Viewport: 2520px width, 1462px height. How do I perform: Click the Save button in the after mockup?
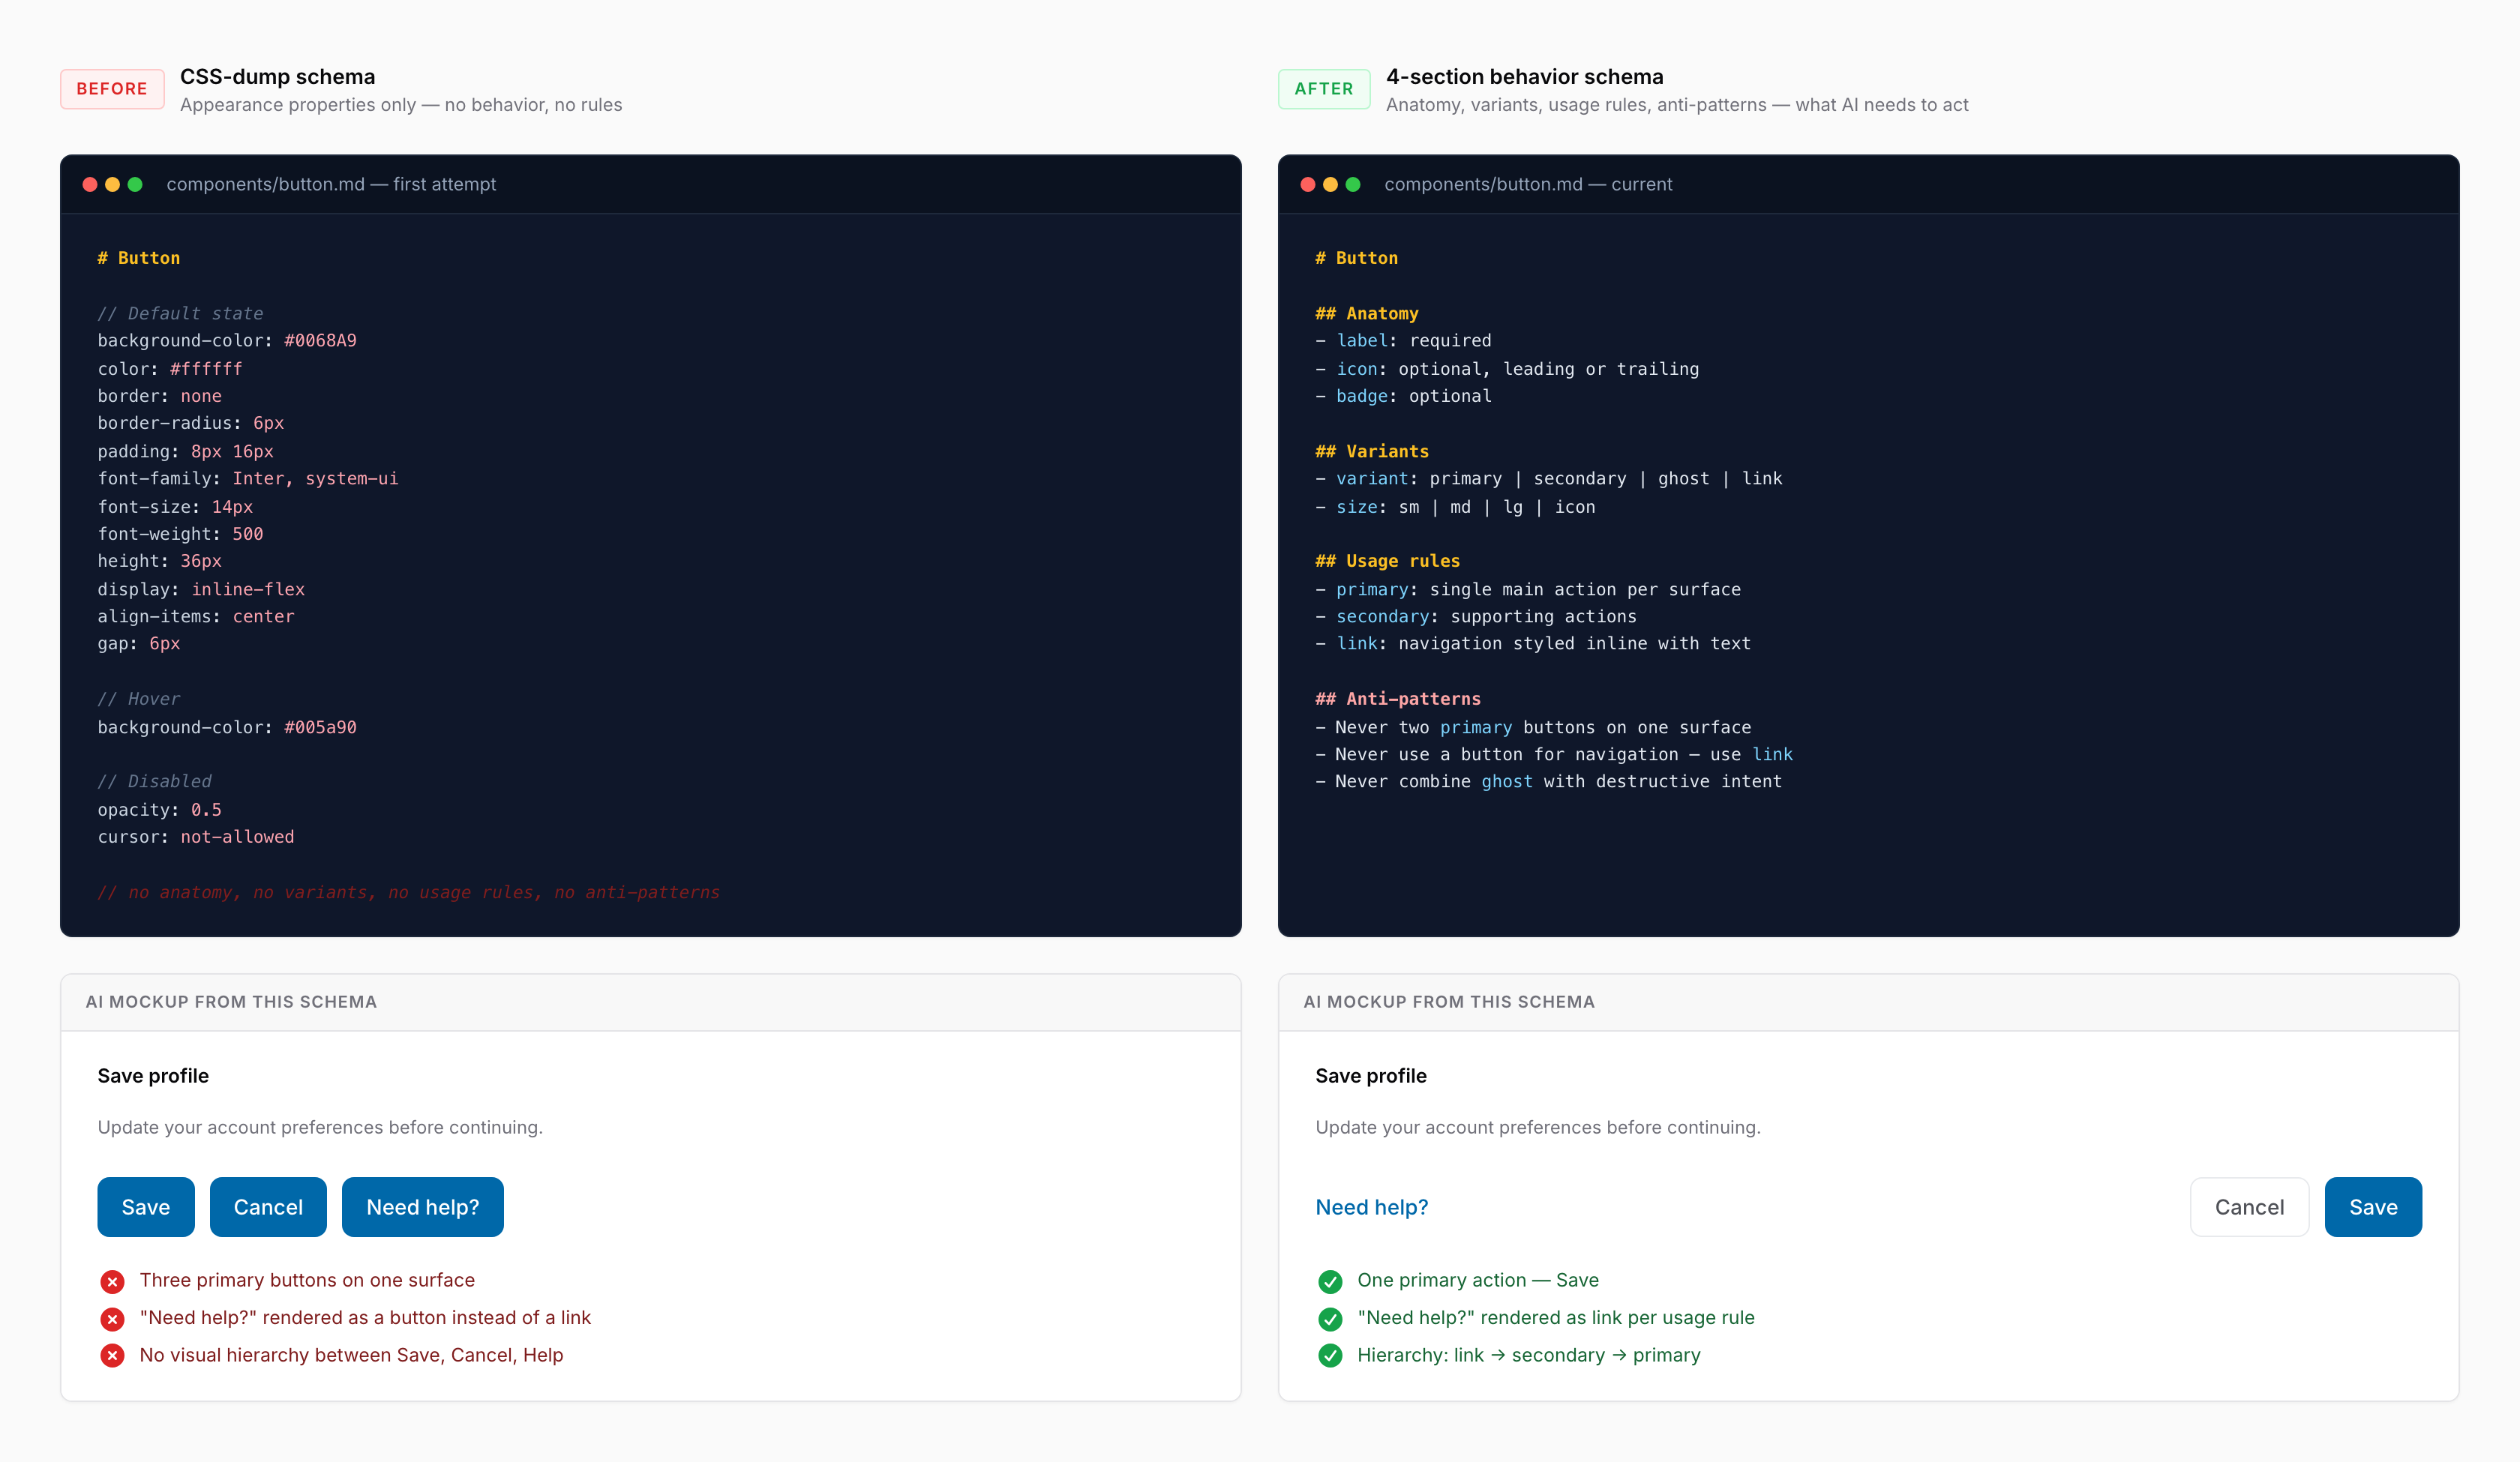[2373, 1207]
